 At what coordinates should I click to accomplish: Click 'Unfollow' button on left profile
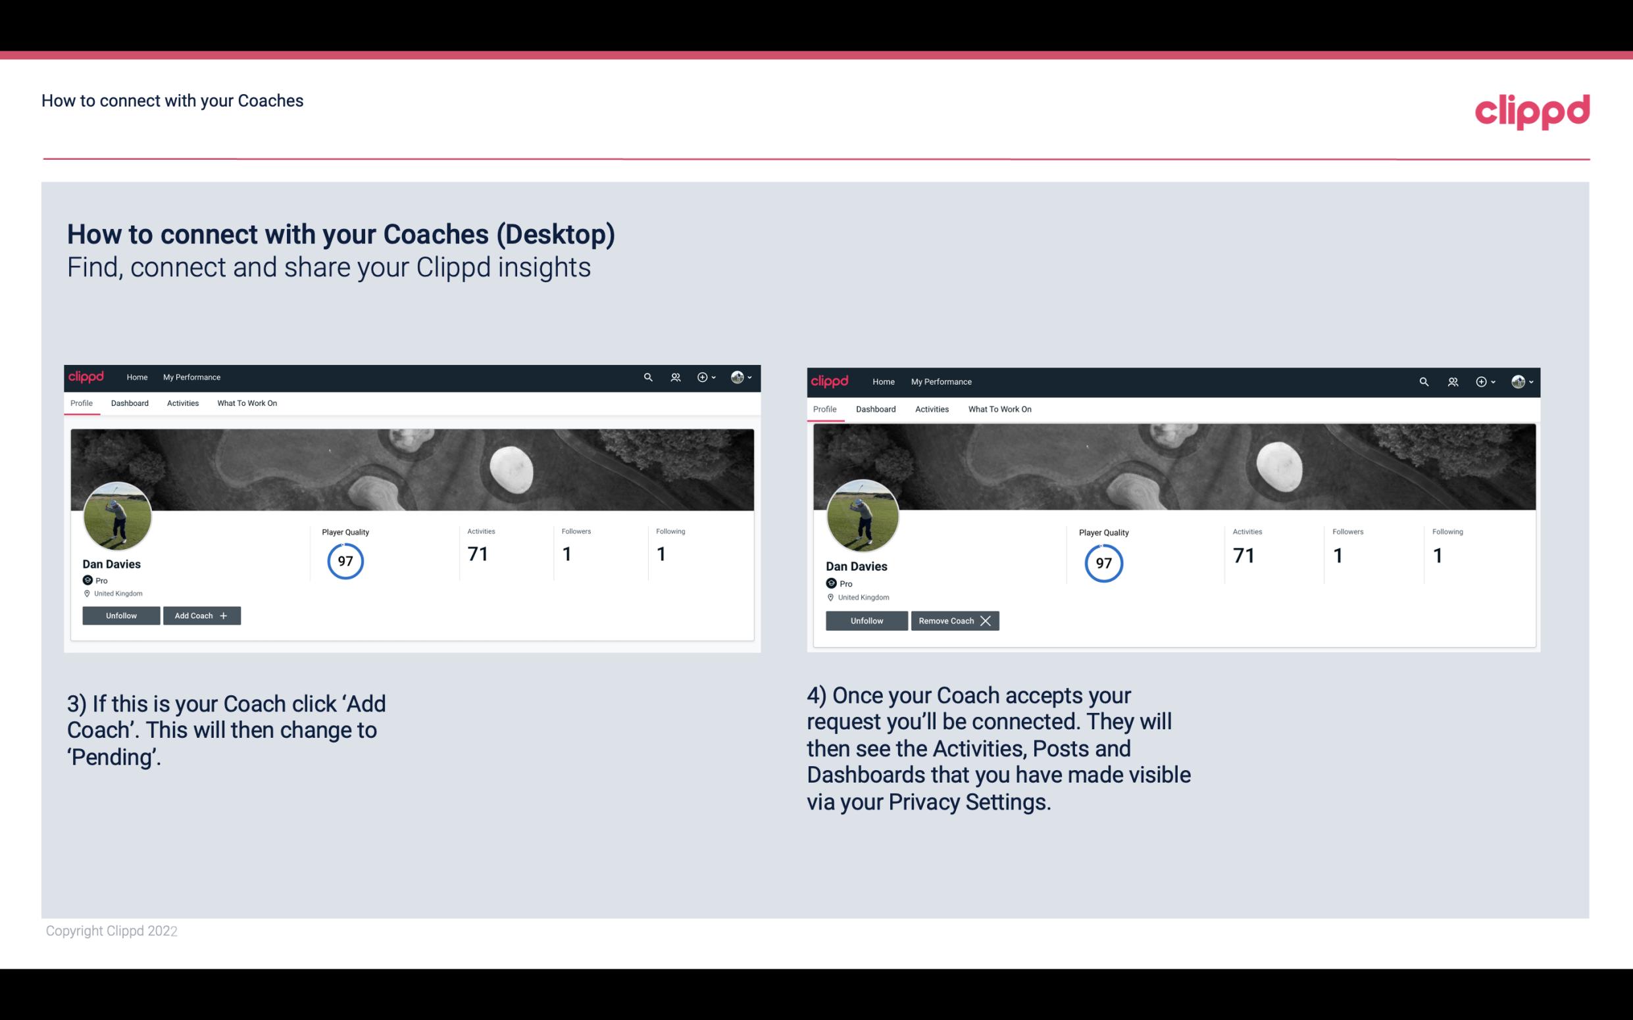[x=121, y=615]
